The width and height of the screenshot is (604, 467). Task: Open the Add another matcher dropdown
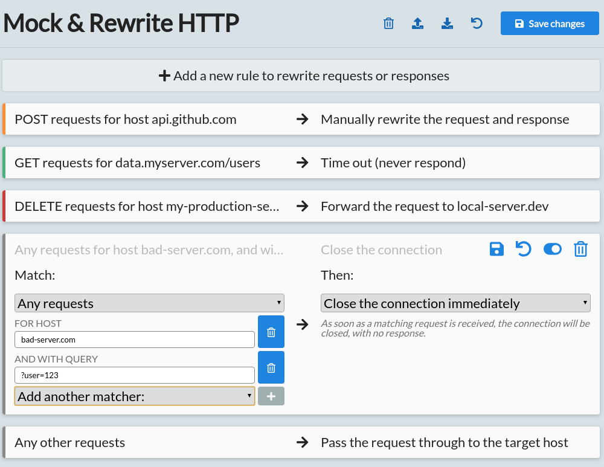(134, 396)
